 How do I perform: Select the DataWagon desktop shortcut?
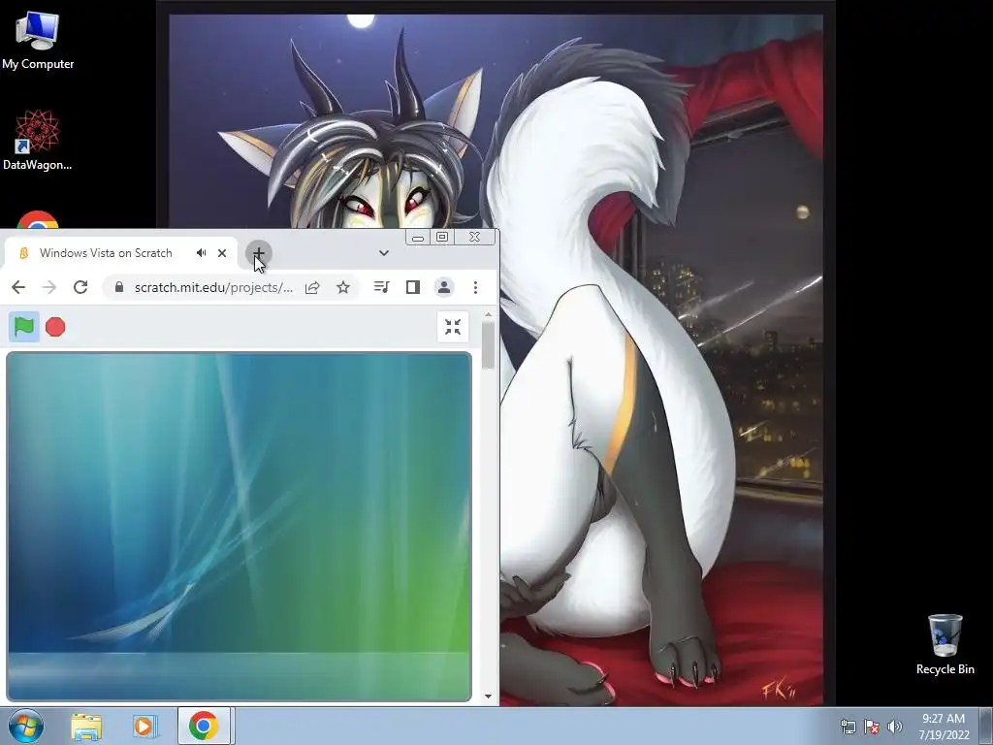coord(38,140)
